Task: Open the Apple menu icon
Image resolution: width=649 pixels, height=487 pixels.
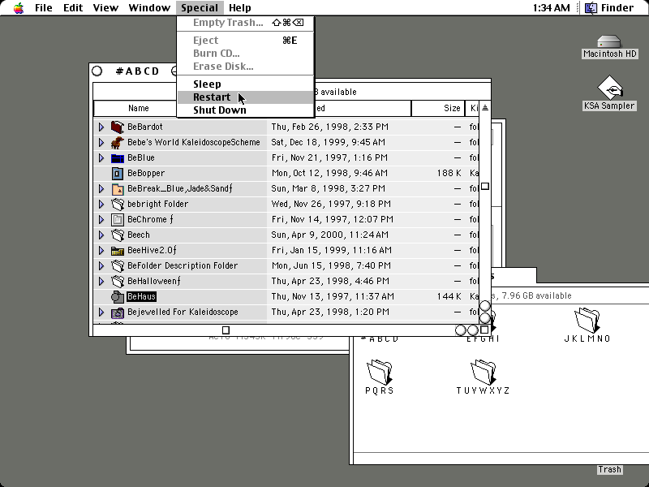Action: click(18, 8)
